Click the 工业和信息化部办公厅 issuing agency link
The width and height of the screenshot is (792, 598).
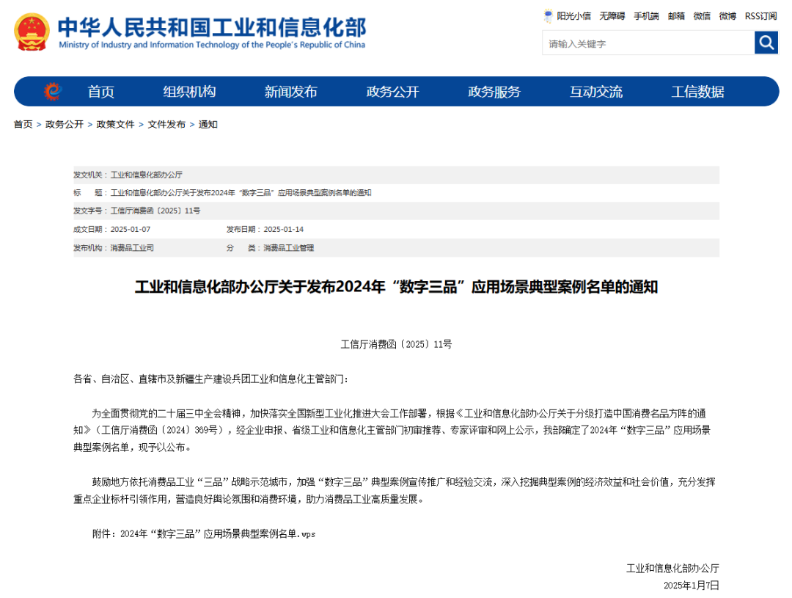147,175
